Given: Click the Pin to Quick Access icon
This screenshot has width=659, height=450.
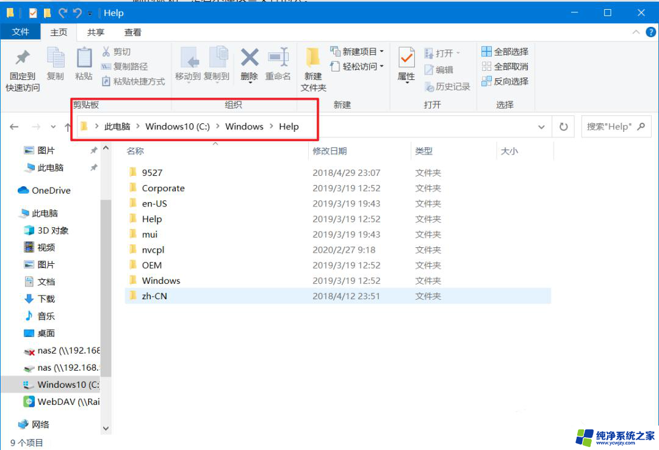Looking at the screenshot, I should 23,59.
